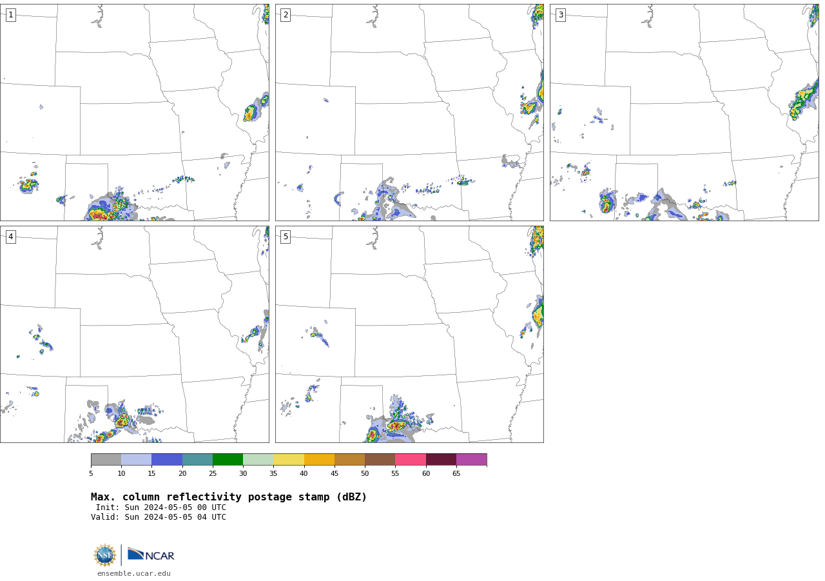Viewport: 825px width, 581px height.
Task: Click the panel label number 2
Action: 286,15
